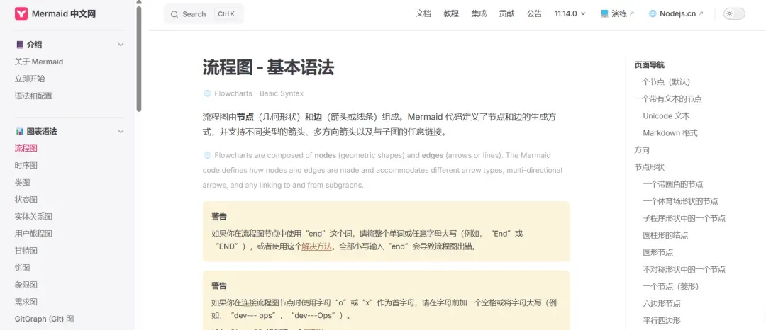Click the Ctrl K shortcut badge
This screenshot has height=330, width=766.
226,14
